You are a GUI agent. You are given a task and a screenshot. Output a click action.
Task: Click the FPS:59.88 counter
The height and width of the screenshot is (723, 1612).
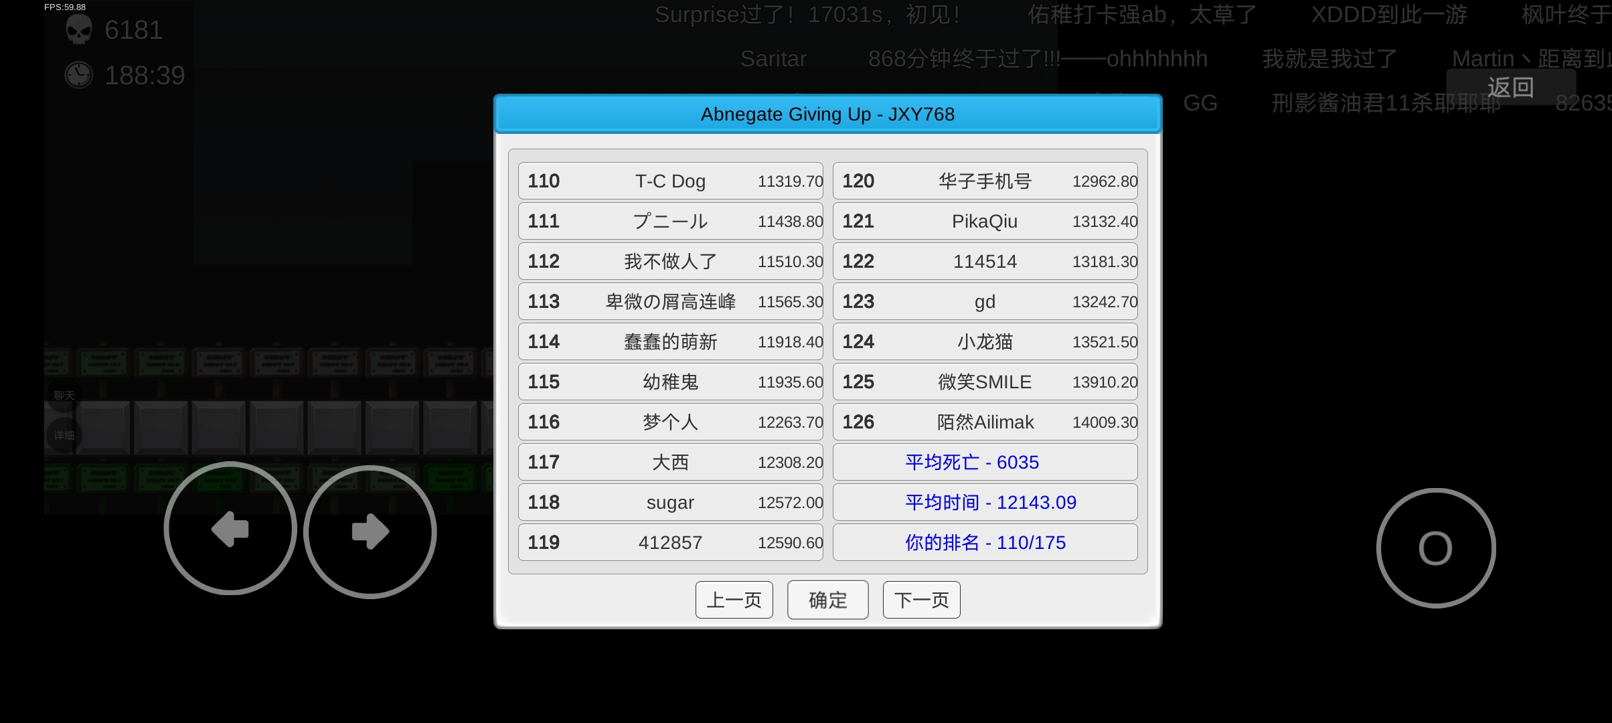tap(65, 7)
